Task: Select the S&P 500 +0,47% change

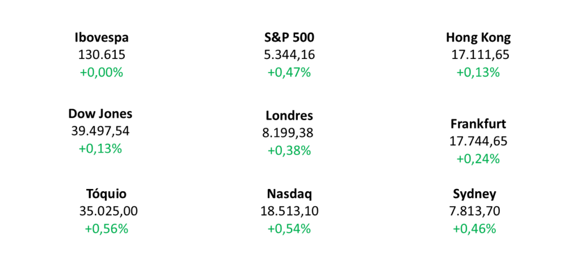Action: pyautogui.click(x=289, y=72)
